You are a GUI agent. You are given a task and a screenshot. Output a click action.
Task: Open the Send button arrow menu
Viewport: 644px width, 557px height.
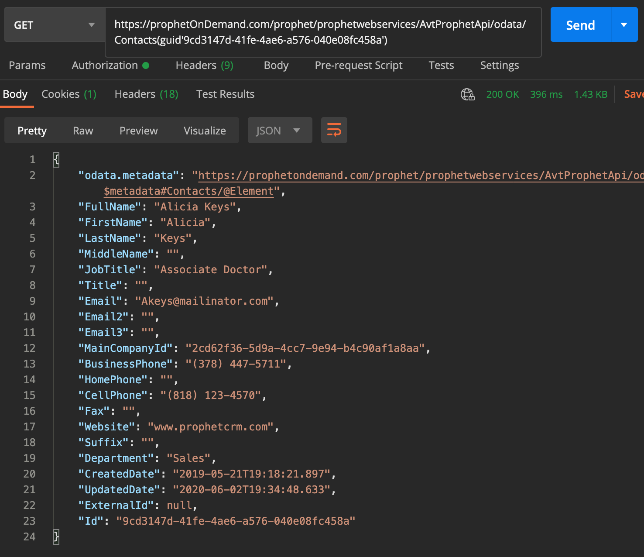tap(624, 25)
